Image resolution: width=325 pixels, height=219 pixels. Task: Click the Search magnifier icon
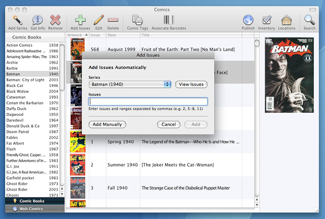[x=309, y=20]
